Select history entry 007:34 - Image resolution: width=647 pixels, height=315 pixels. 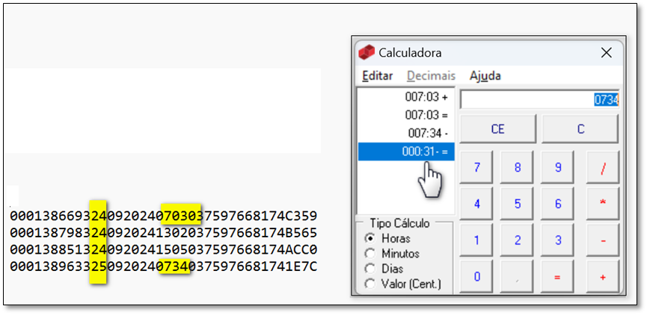[x=406, y=133]
